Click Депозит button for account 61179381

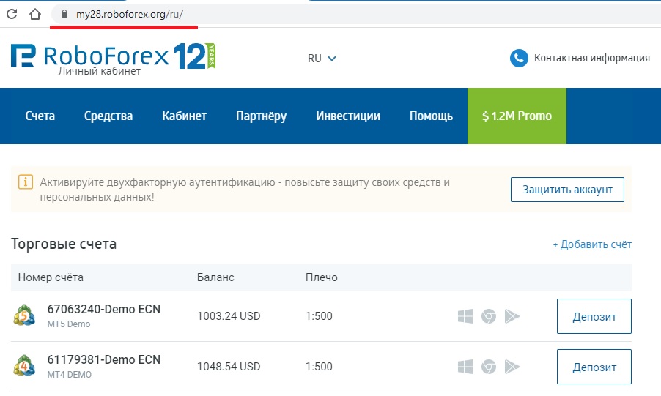pos(594,367)
